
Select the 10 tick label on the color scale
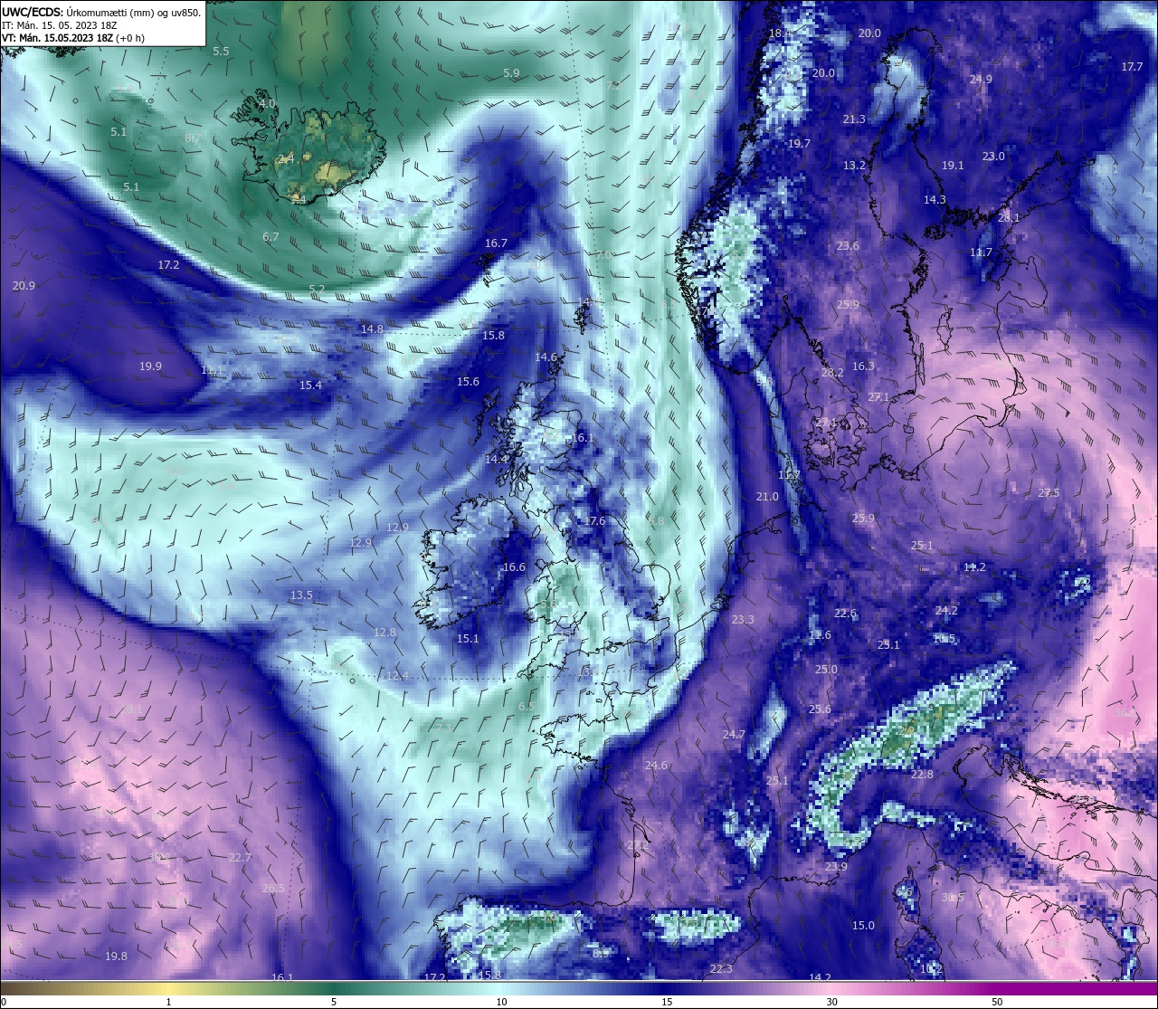(x=501, y=1002)
